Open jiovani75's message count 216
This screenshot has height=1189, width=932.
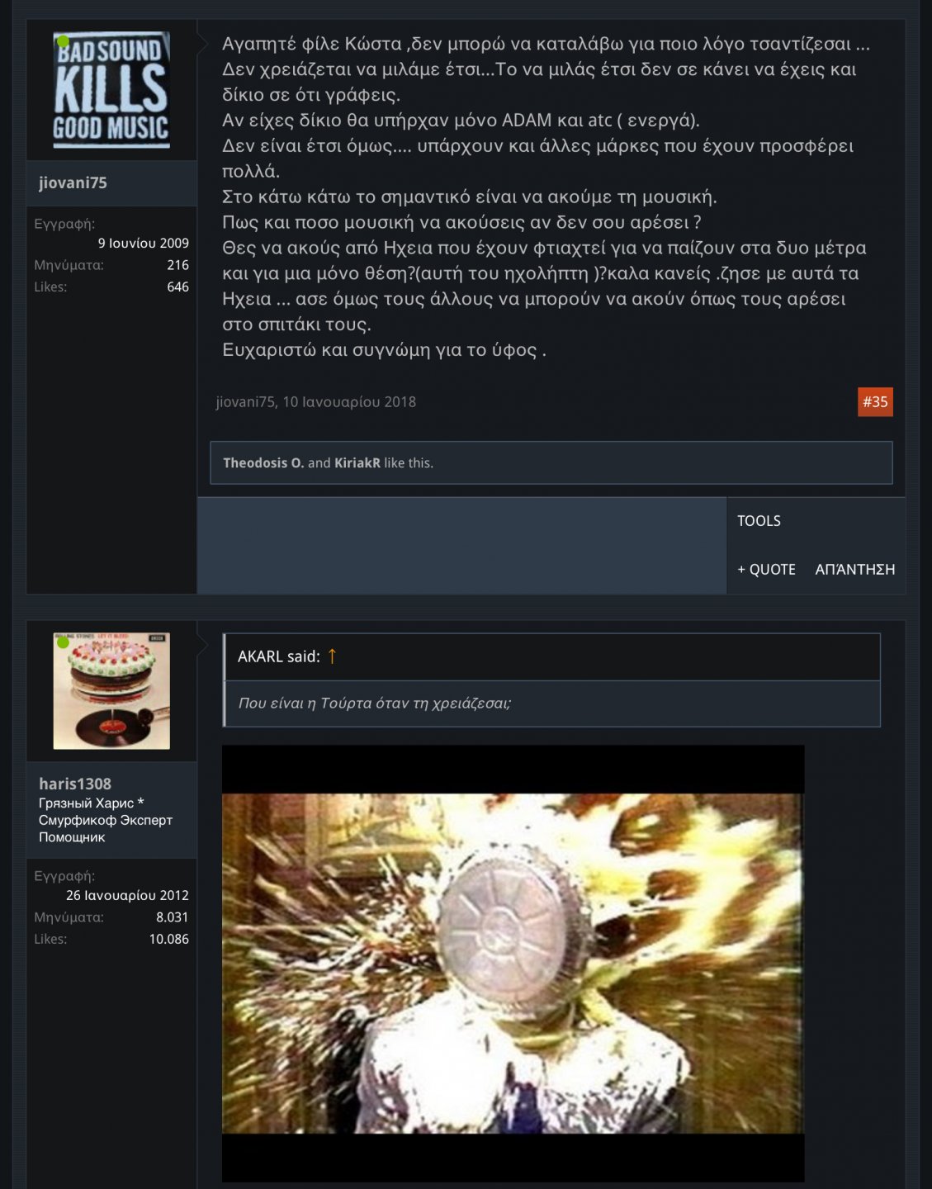tap(177, 265)
